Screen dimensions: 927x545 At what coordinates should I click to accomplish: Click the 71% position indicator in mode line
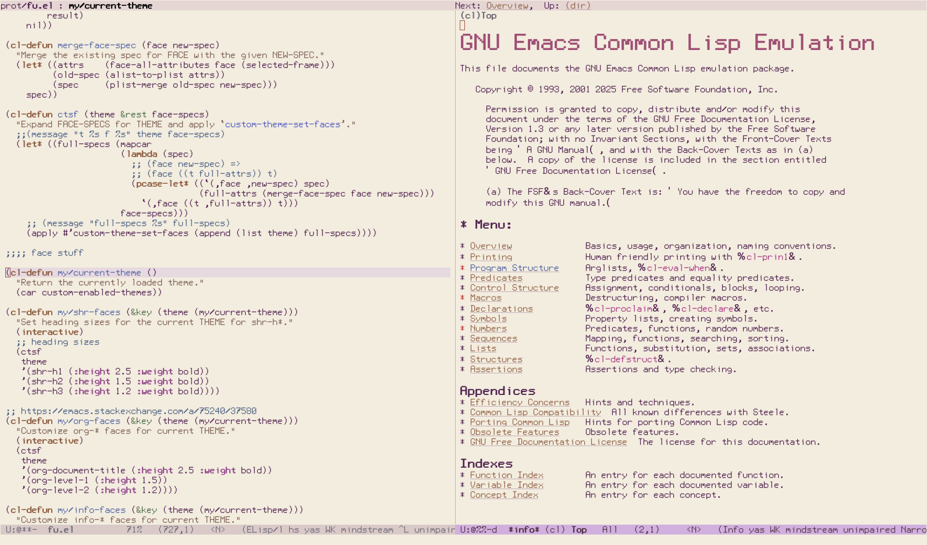point(134,529)
